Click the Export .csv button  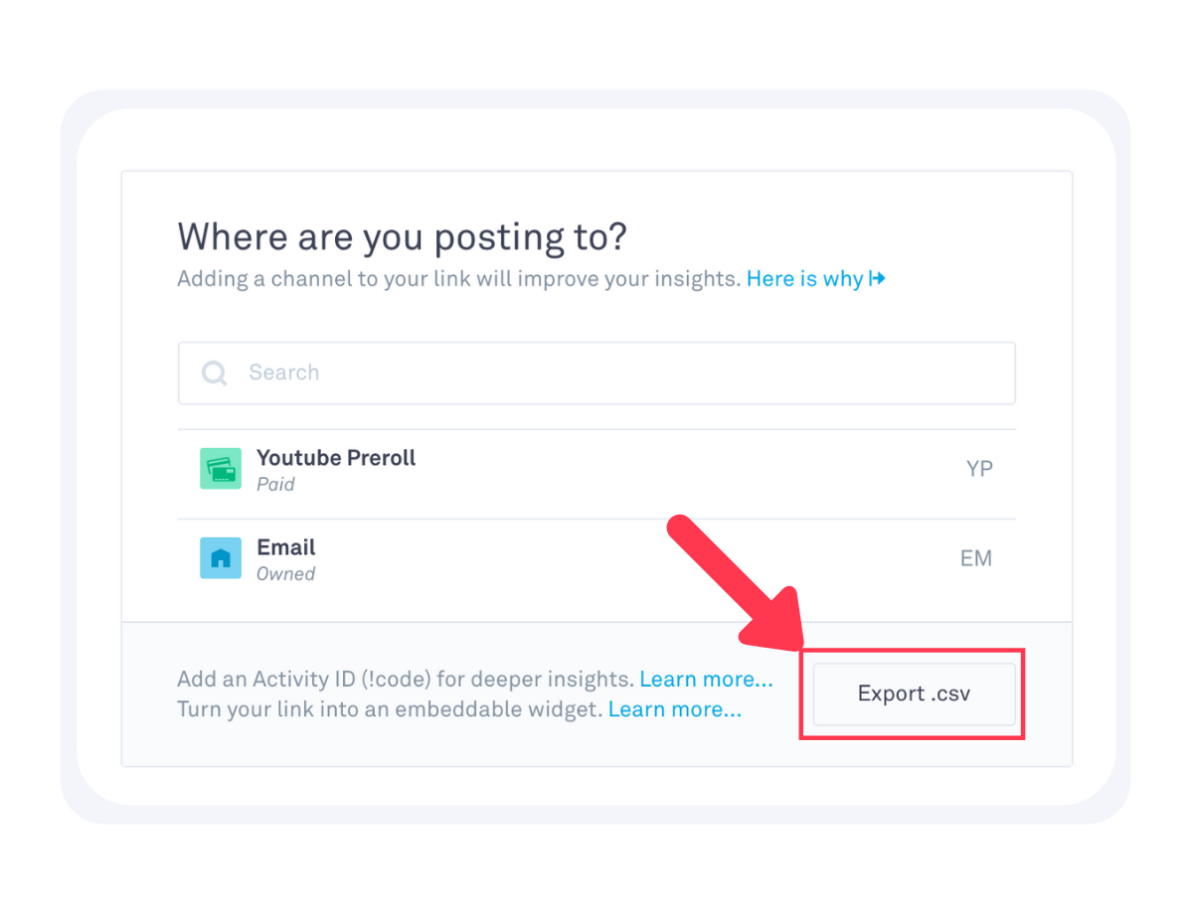click(915, 694)
